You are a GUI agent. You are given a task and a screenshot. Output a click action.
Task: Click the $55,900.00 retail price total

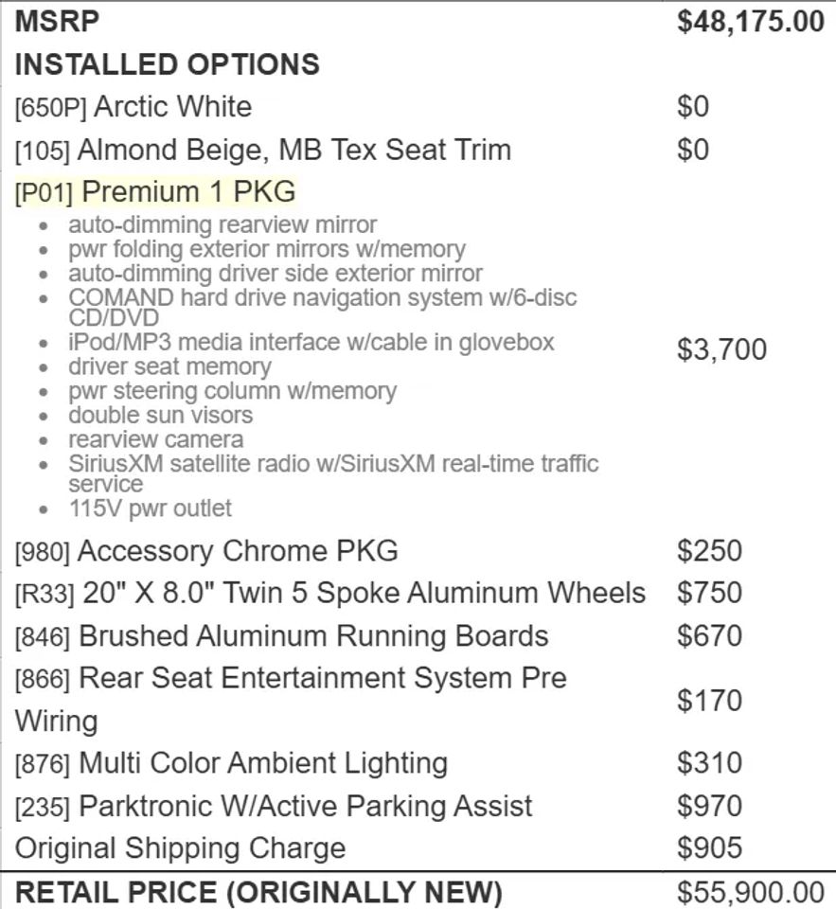751,892
